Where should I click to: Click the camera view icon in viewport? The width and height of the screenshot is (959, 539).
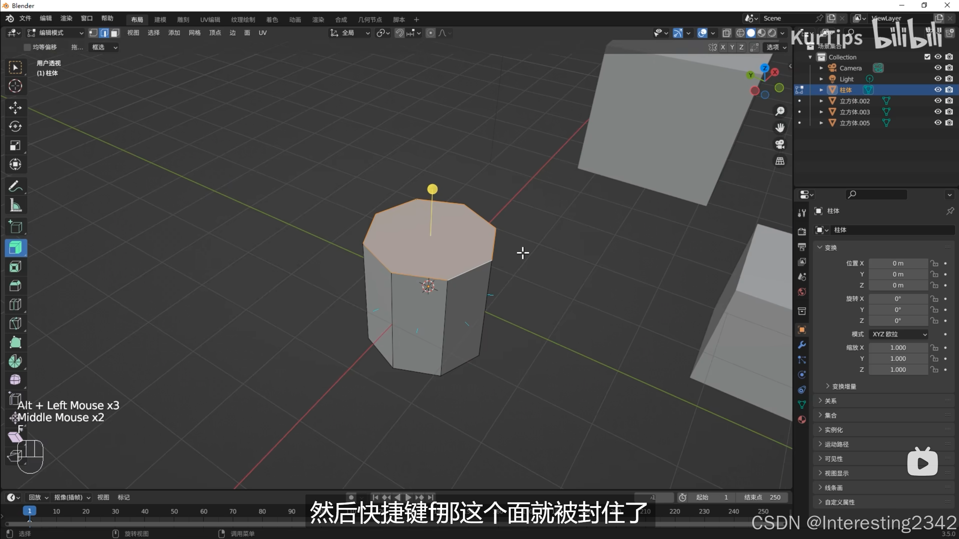[780, 144]
